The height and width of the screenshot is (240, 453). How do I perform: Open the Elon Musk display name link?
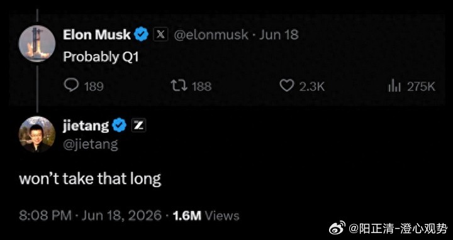coord(97,35)
